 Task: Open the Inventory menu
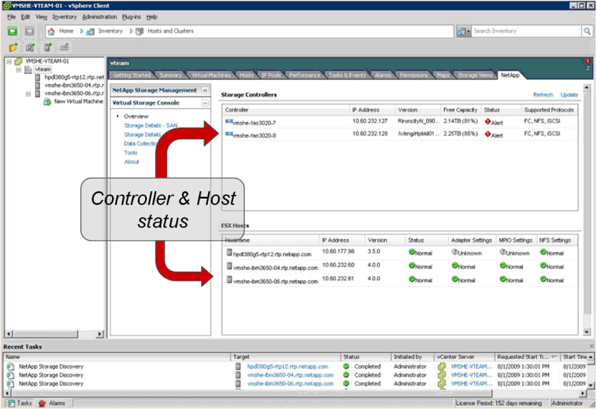(x=64, y=17)
